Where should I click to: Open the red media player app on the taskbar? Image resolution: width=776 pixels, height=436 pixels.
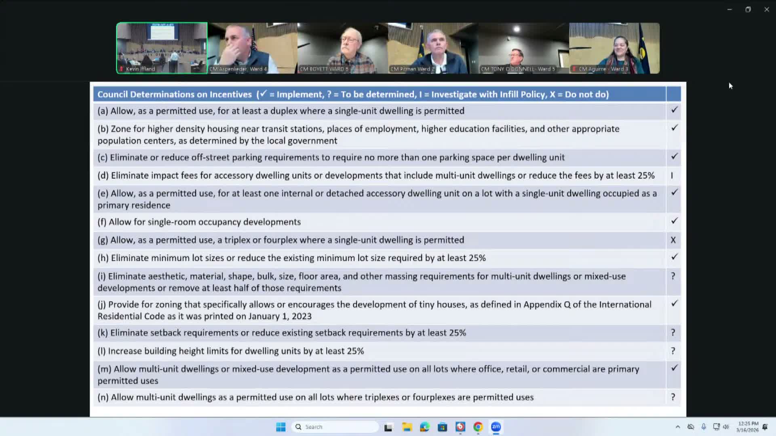tap(460, 427)
